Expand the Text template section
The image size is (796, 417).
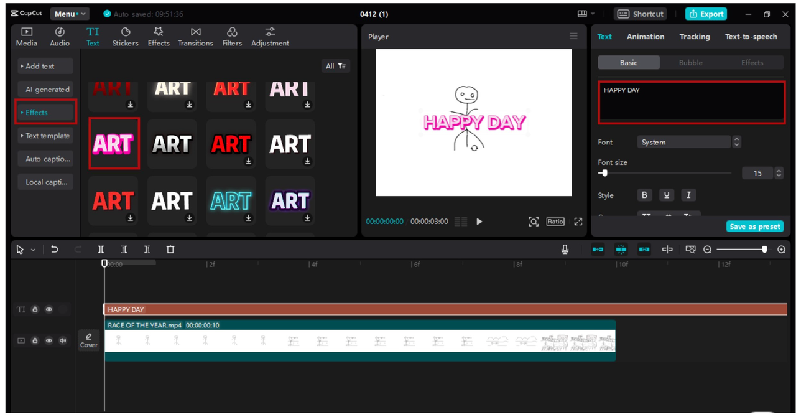(45, 136)
